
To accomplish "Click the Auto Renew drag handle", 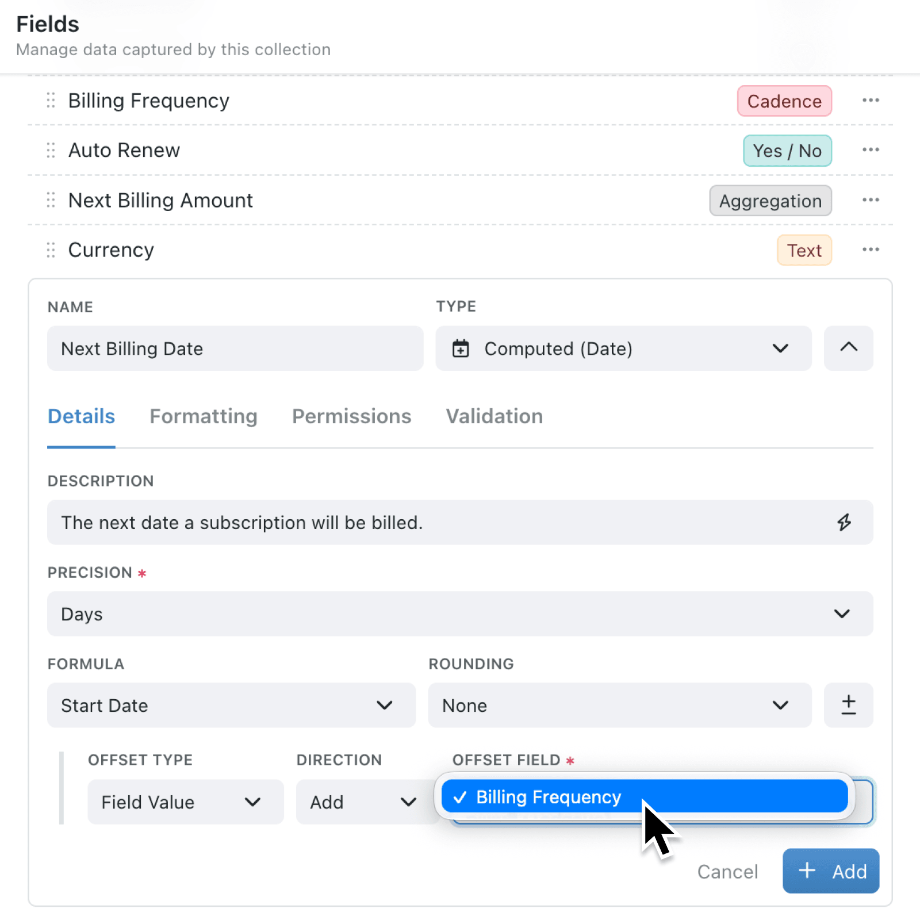I will (51, 150).
